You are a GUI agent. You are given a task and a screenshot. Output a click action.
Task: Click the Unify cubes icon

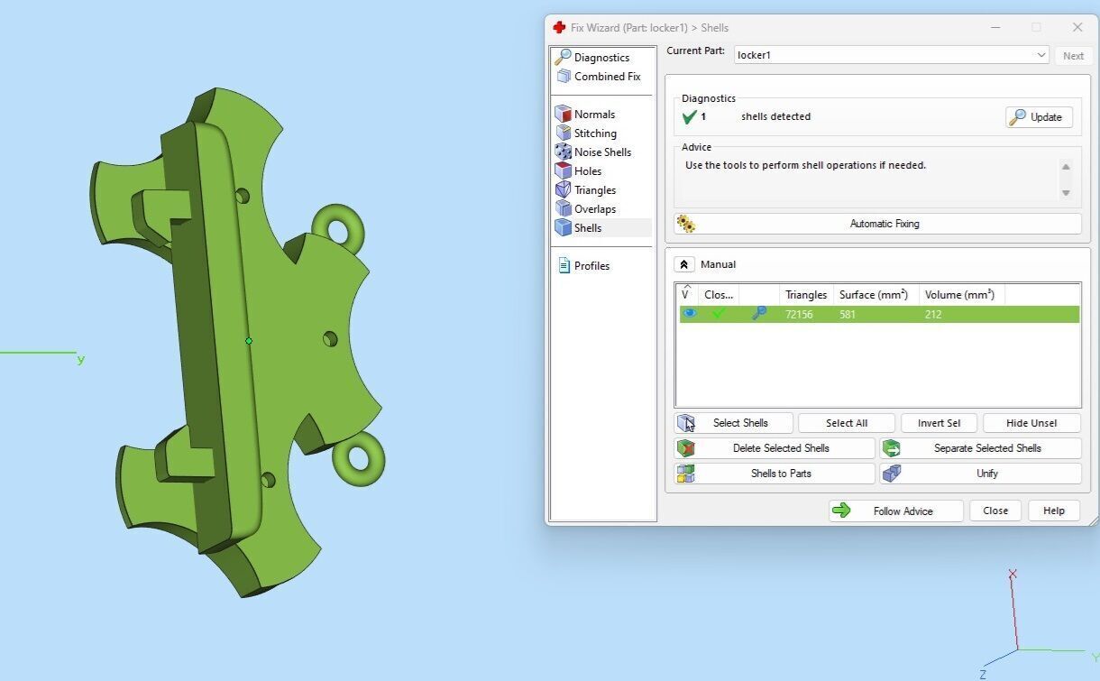pos(892,474)
